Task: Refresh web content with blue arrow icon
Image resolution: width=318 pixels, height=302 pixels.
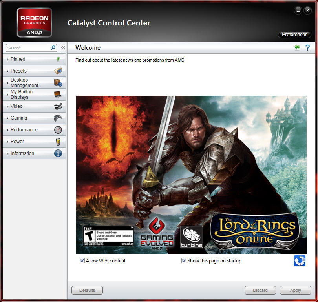Action: 300,261
